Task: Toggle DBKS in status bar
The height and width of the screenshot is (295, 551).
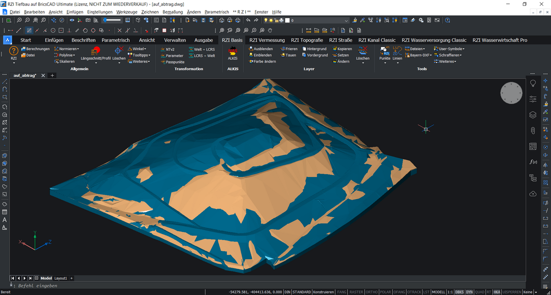Action: (459, 292)
